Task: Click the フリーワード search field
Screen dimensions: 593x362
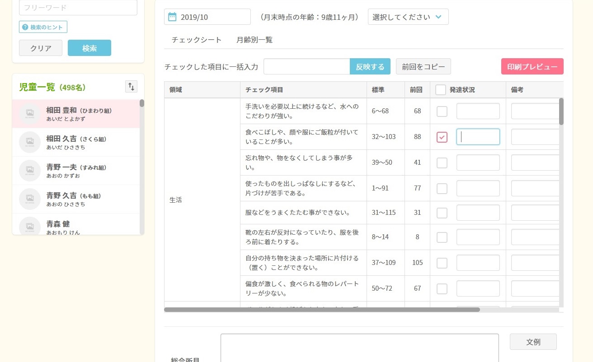Action: click(x=78, y=7)
